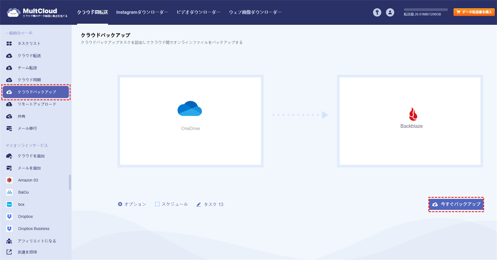Image resolution: width=497 pixels, height=260 pixels.
Task: Open 共有 in sidebar
Action: pyautogui.click(x=22, y=116)
